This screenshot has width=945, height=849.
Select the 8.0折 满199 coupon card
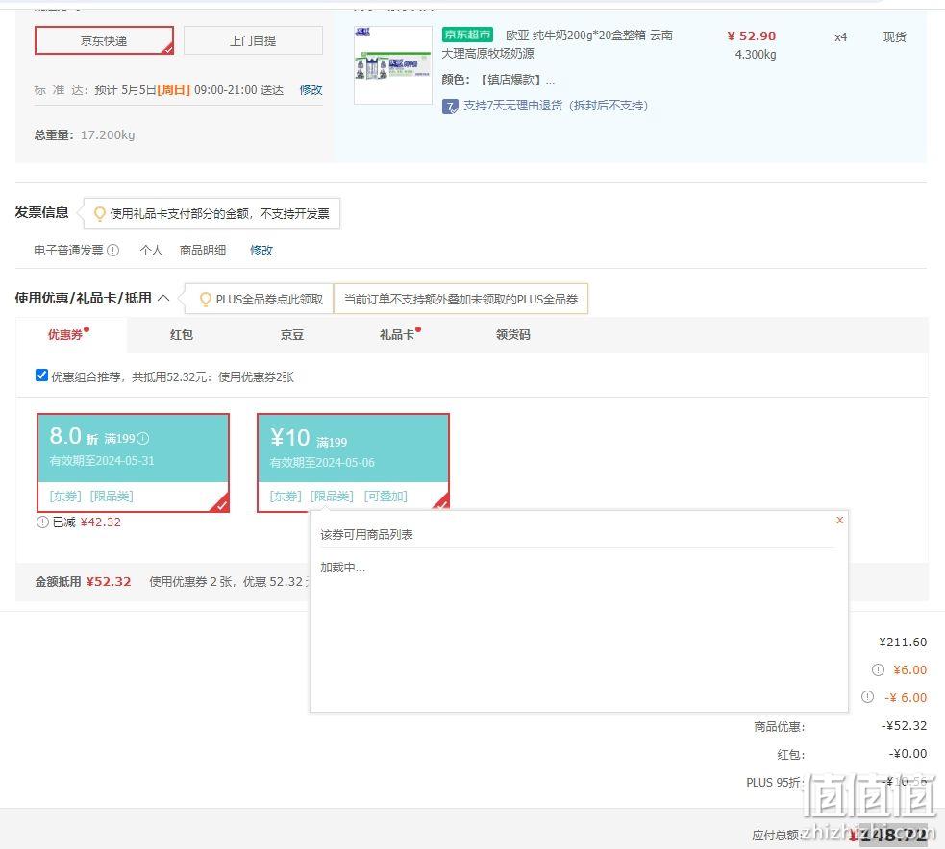(133, 462)
